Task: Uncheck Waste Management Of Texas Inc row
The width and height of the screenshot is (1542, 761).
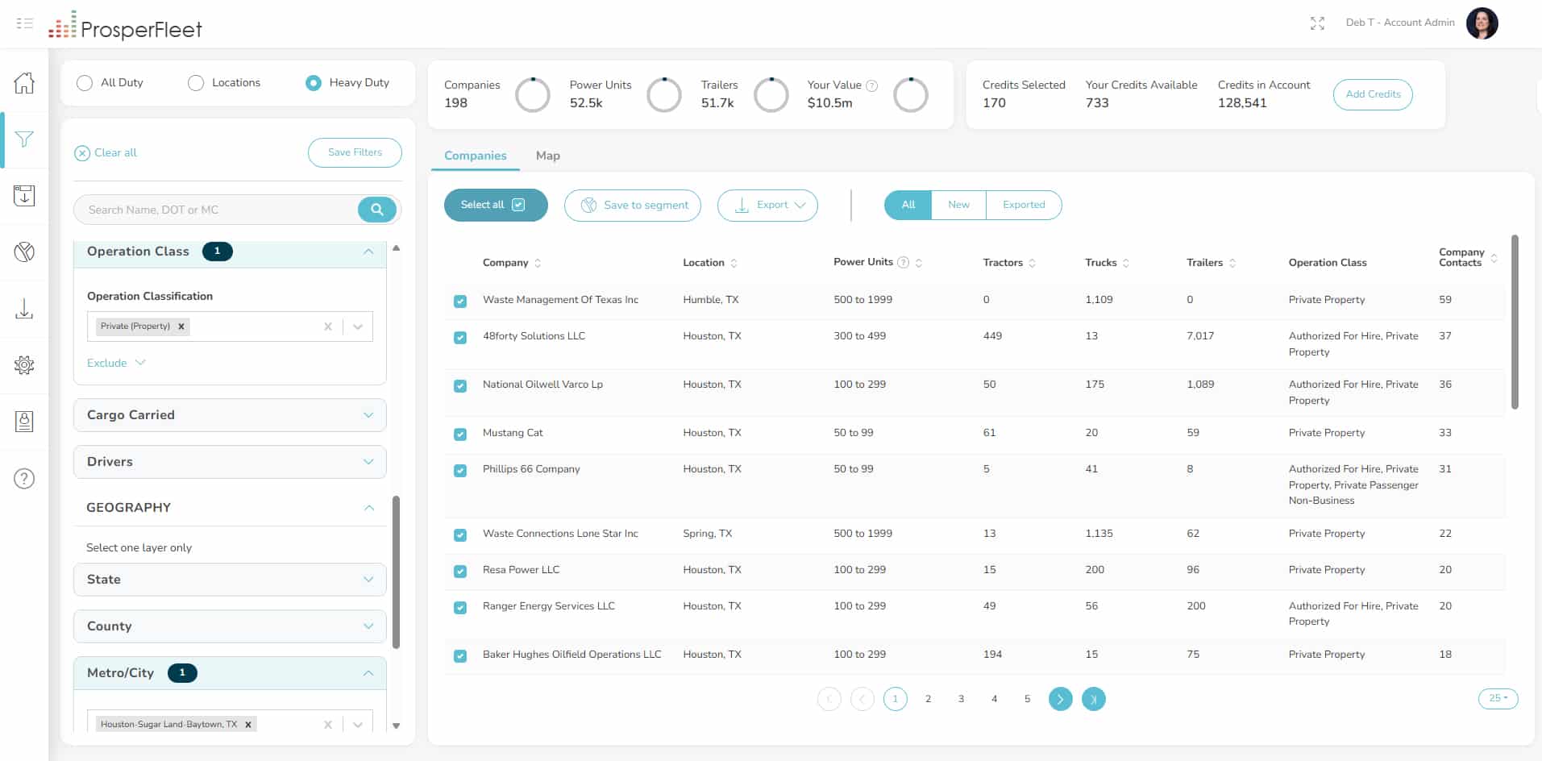Action: pyautogui.click(x=460, y=301)
